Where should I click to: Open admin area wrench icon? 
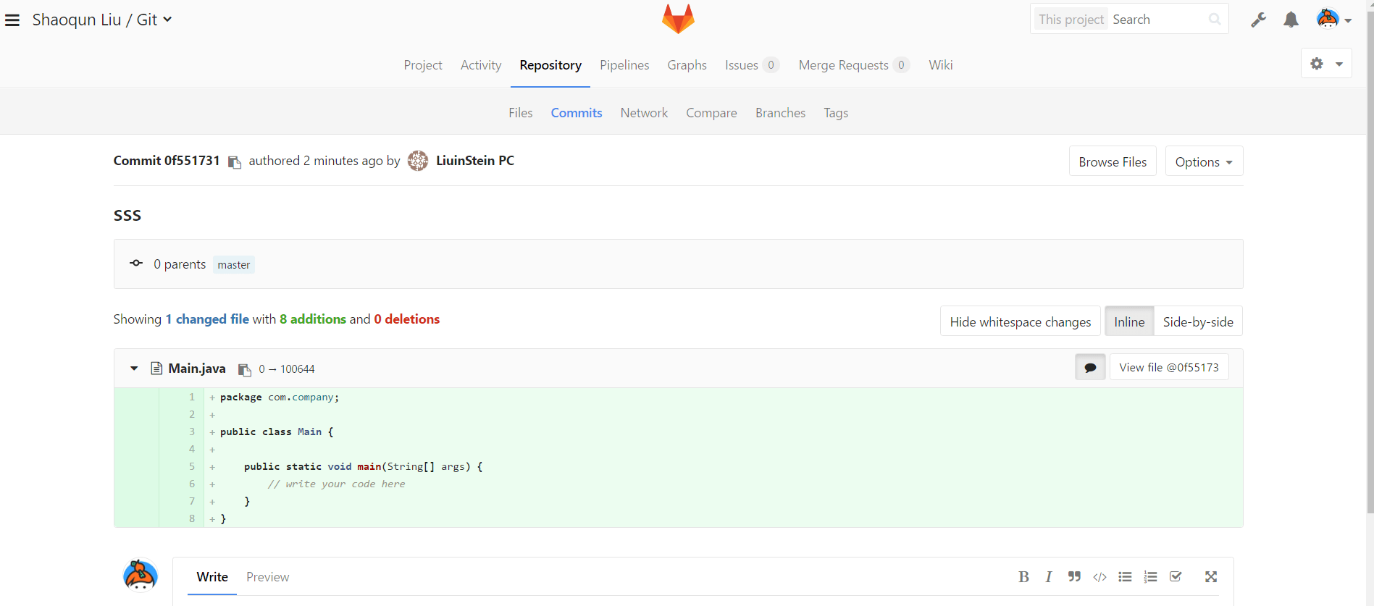tap(1258, 20)
